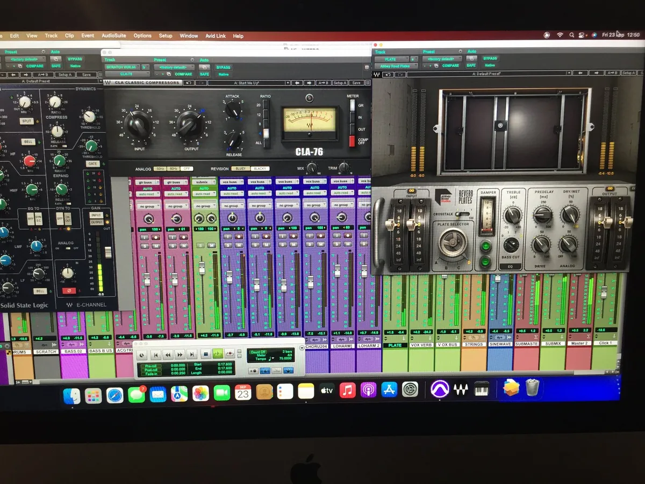Enable the loop playback icon in the transport

click(x=217, y=353)
